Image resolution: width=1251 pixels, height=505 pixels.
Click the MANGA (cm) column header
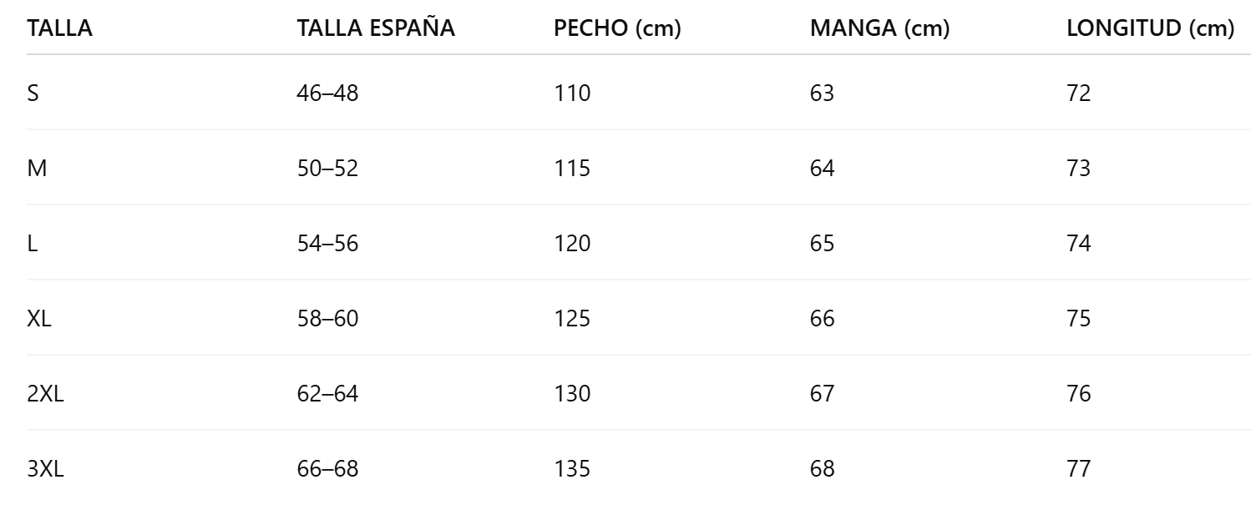tap(879, 28)
